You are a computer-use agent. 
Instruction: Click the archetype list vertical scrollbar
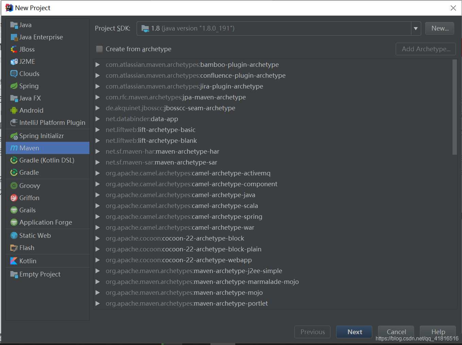coord(455,107)
